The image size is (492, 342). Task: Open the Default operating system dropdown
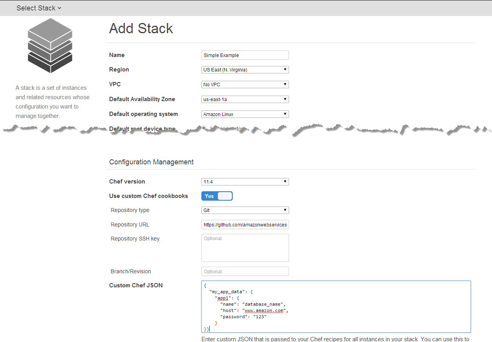(x=245, y=114)
